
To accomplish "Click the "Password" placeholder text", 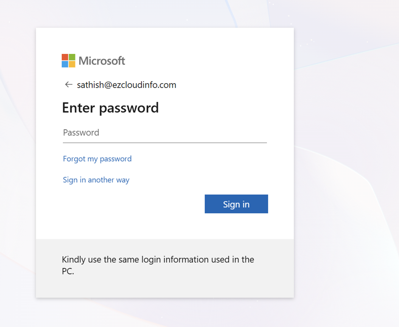I will click(81, 133).
